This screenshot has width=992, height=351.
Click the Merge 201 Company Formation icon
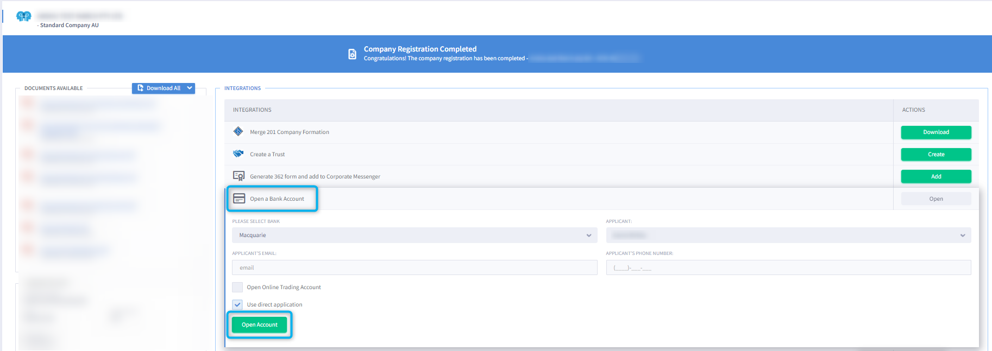238,132
